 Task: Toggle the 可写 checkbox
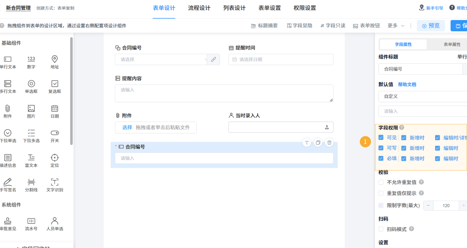pyautogui.click(x=381, y=148)
